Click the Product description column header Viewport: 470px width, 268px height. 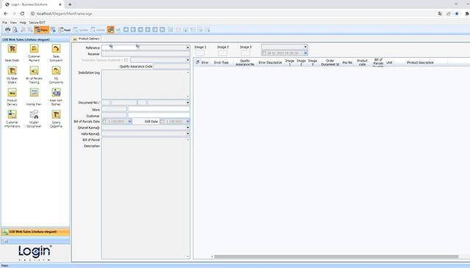click(420, 62)
